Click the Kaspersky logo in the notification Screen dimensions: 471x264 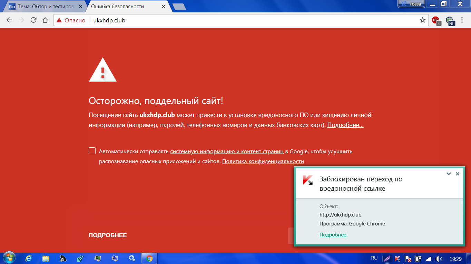(308, 180)
